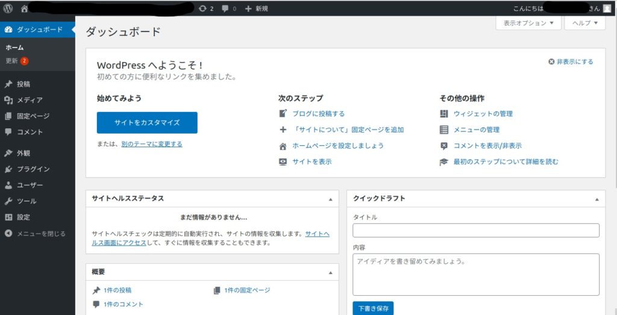This screenshot has width=617, height=315.
Task: Open 更新 submenu with badge 2
Action: [17, 61]
